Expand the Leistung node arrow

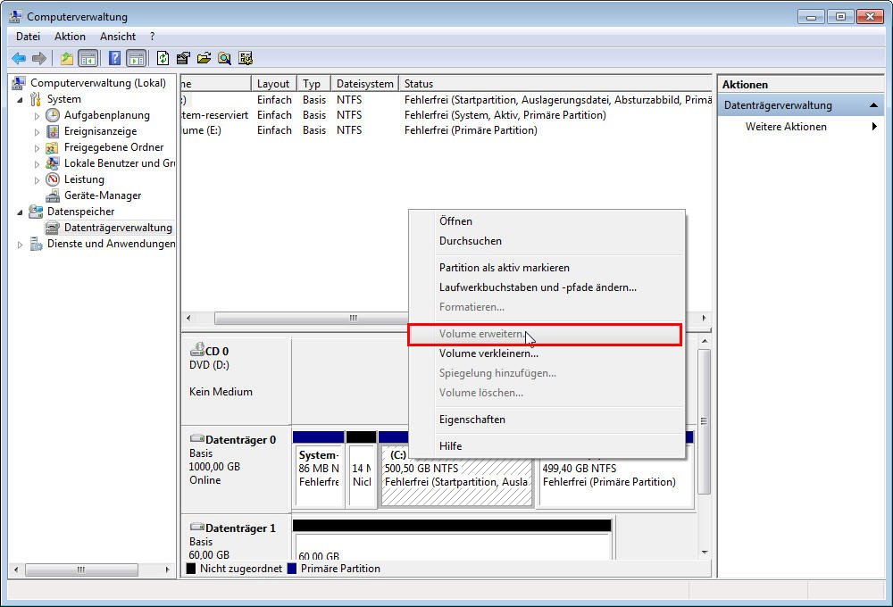coord(37,180)
